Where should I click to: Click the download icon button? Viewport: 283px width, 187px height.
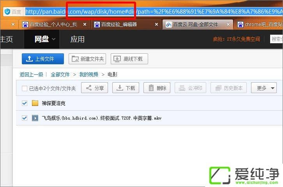pos(120,88)
